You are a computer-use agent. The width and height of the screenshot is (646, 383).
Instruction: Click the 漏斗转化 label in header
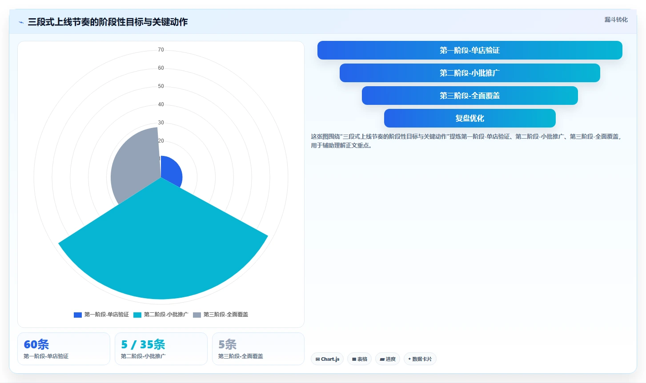point(616,20)
